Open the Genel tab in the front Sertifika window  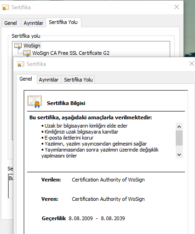point(26,79)
